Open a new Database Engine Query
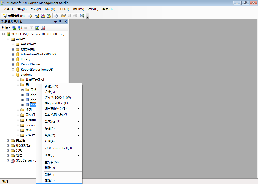This screenshot has height=184, width=258. point(30,16)
